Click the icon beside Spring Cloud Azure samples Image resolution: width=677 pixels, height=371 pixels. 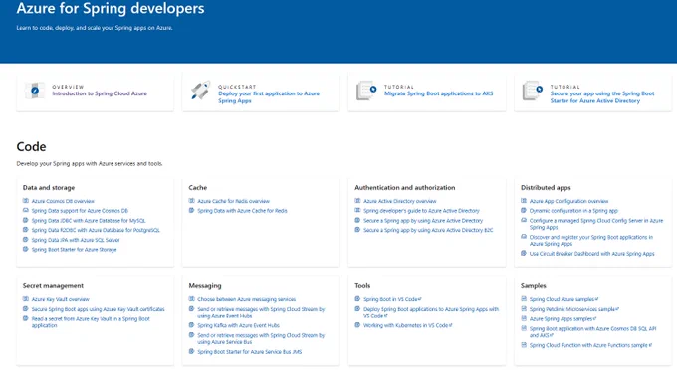click(524, 299)
